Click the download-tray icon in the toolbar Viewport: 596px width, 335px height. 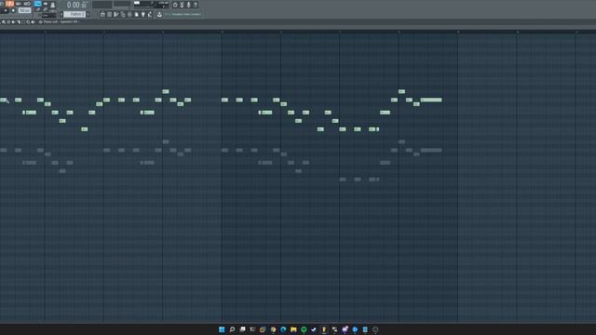(x=159, y=14)
